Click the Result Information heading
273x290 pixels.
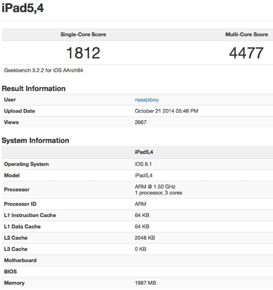tap(34, 88)
